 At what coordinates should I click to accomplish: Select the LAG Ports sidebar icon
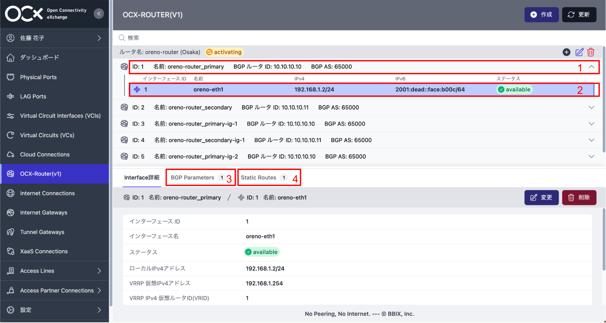coord(11,96)
